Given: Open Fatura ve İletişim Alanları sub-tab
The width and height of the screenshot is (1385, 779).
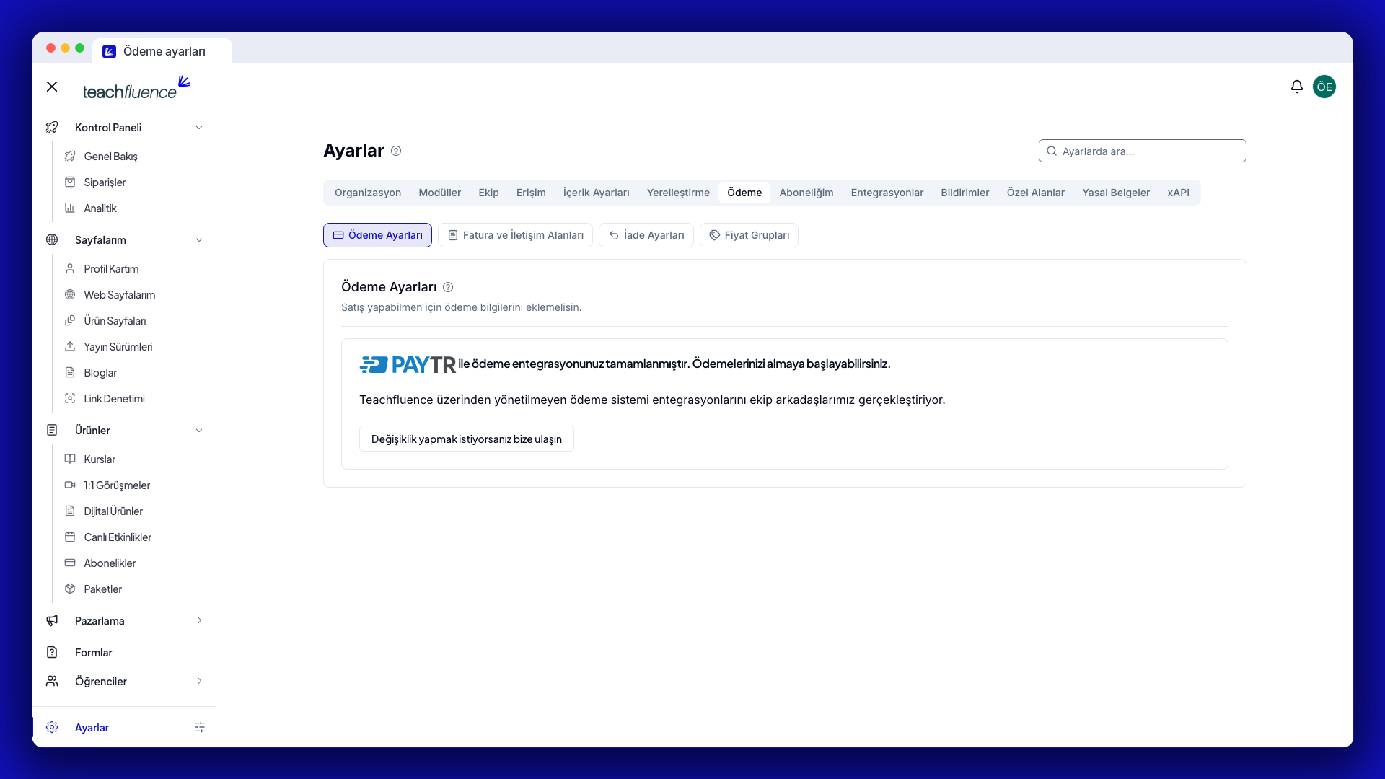Looking at the screenshot, I should (515, 235).
